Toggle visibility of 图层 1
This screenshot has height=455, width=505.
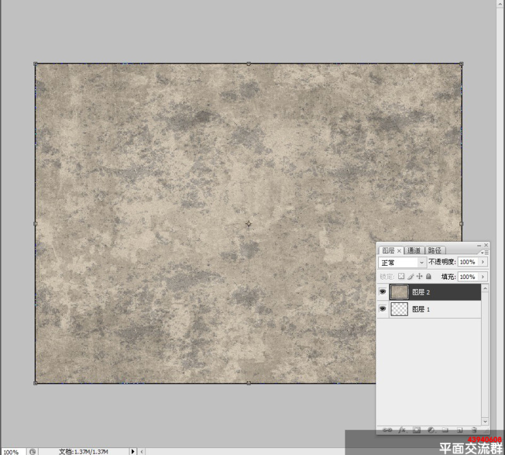(383, 309)
